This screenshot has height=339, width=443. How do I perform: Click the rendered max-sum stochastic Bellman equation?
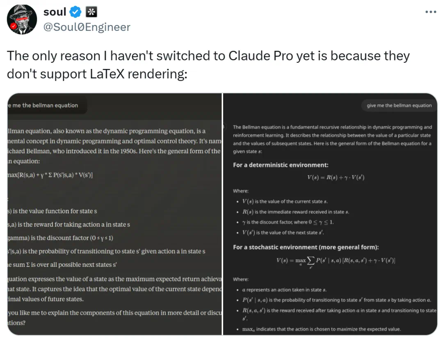tap(336, 261)
